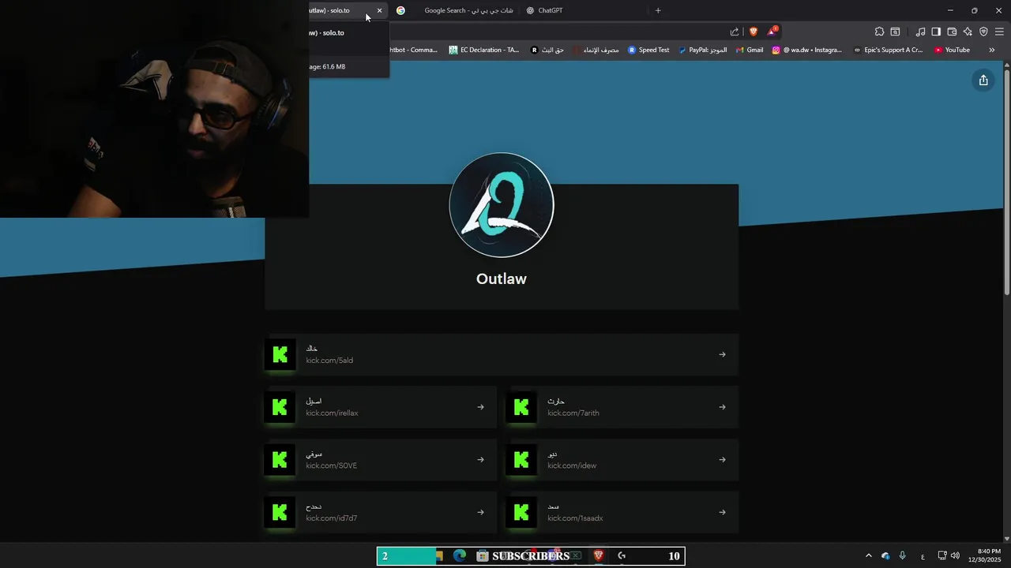Screen dimensions: 1011x568
Task: Open Microsoft Edge from the taskbar
Action: tap(460, 556)
